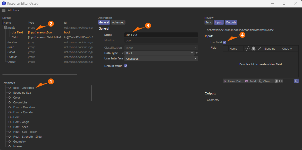Click the value channel curve icon in Field list
The width and height of the screenshot is (302, 150).
tap(248, 49)
